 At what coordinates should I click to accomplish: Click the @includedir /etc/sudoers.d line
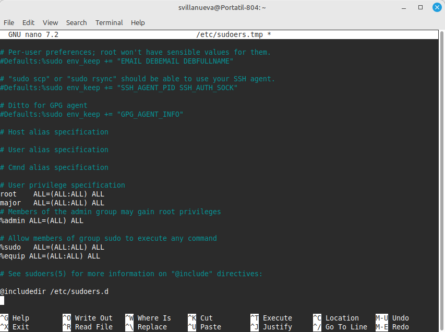tap(54, 291)
